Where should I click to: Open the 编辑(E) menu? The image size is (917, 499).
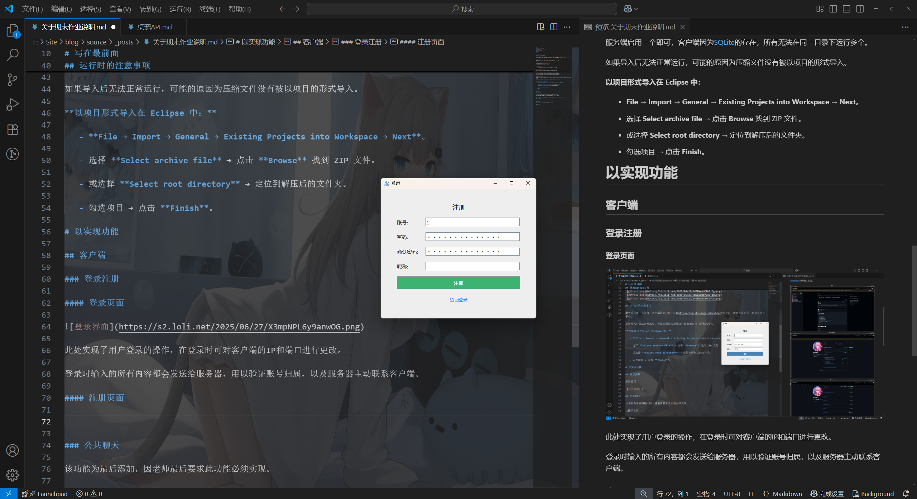click(x=62, y=9)
